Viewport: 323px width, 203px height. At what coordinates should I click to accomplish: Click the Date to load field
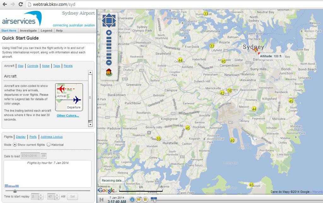point(31,156)
